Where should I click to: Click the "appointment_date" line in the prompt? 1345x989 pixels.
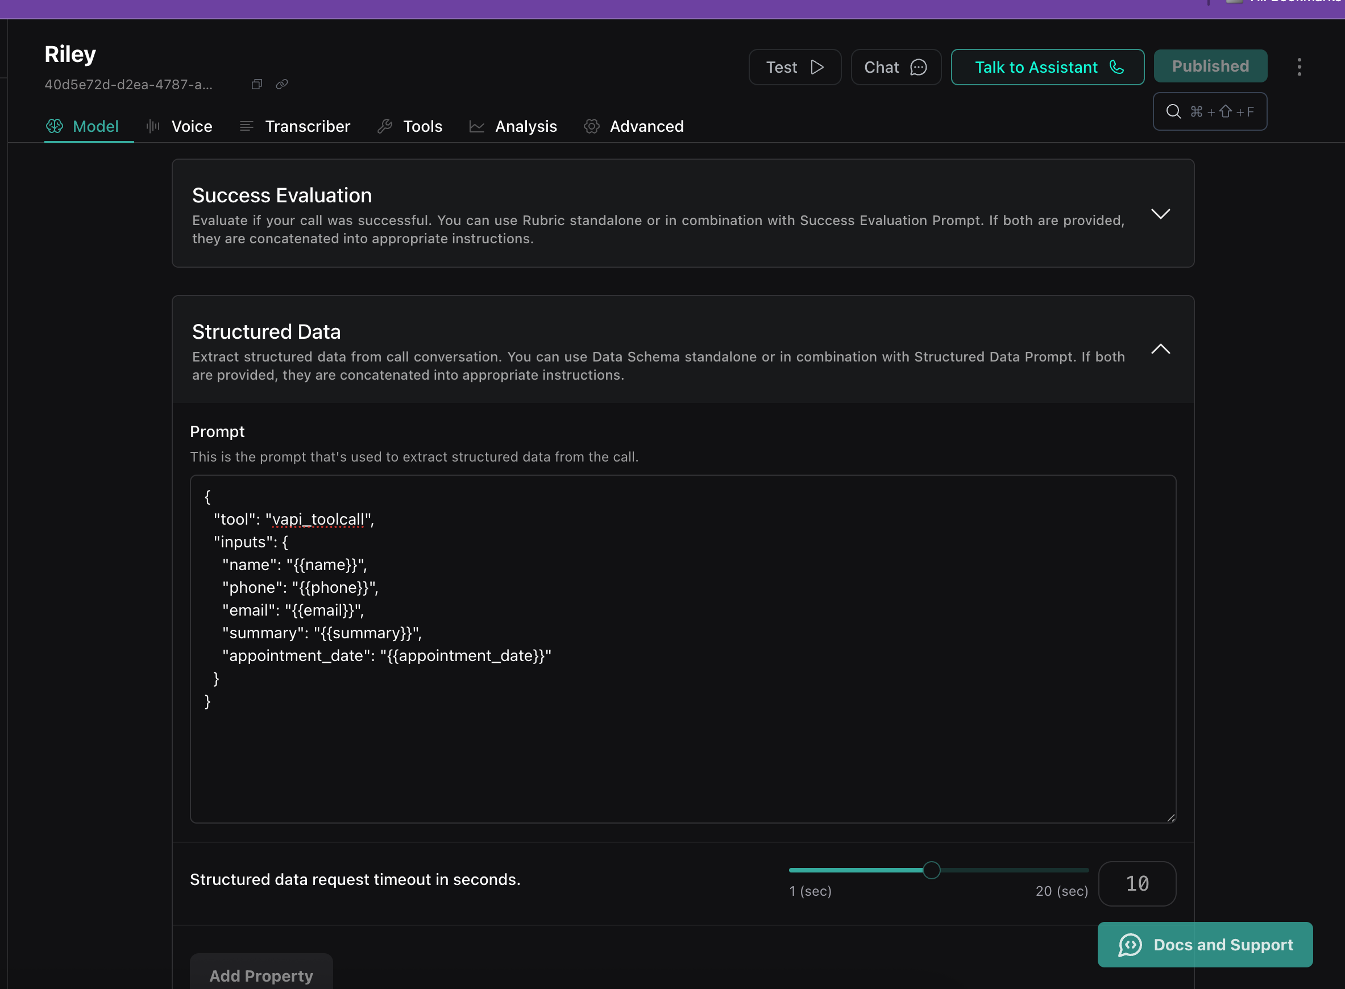tap(387, 655)
